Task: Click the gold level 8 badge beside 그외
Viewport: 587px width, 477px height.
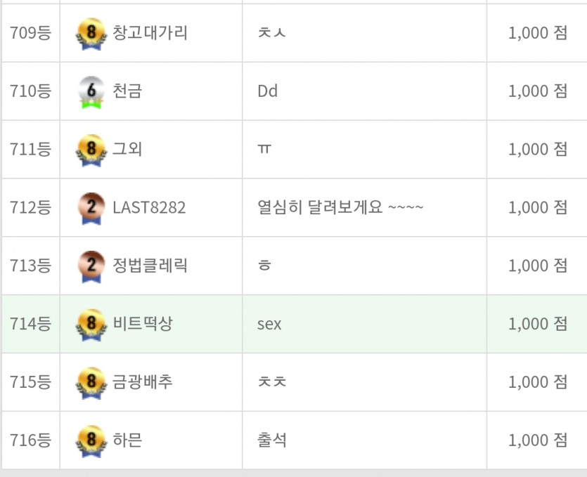Action: (91, 150)
